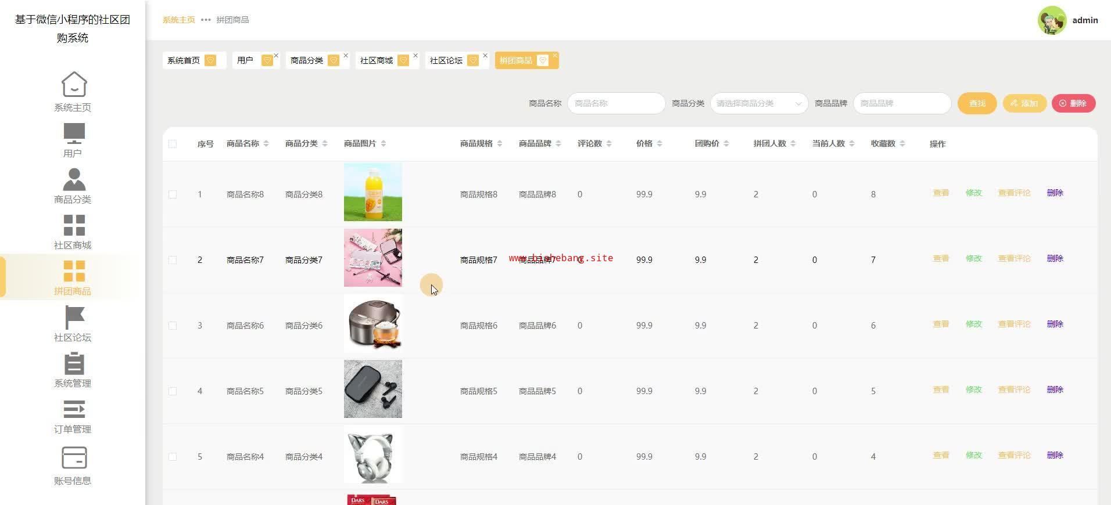Select the 社区商城 grid icon
Image resolution: width=1111 pixels, height=505 pixels.
74,225
